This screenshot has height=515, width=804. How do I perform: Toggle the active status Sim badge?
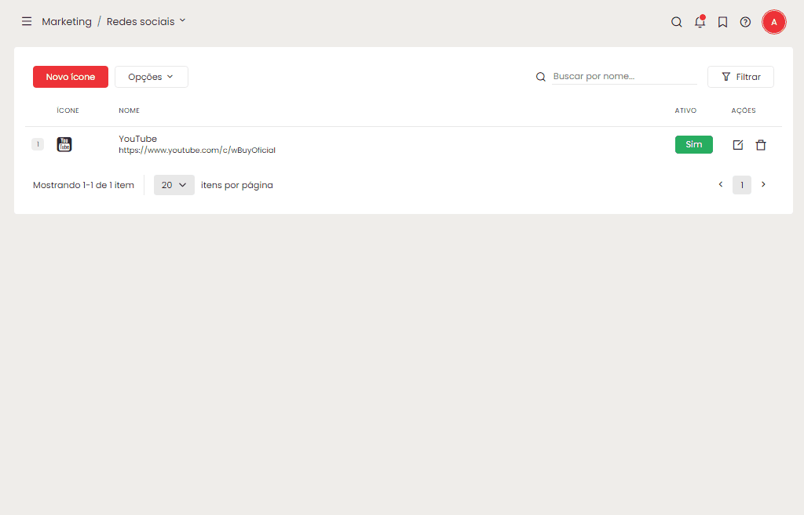(693, 144)
